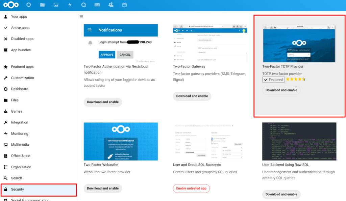This screenshot has width=346, height=201.
Task: Click the wrench icon beside Customization
Action: pos(6,78)
